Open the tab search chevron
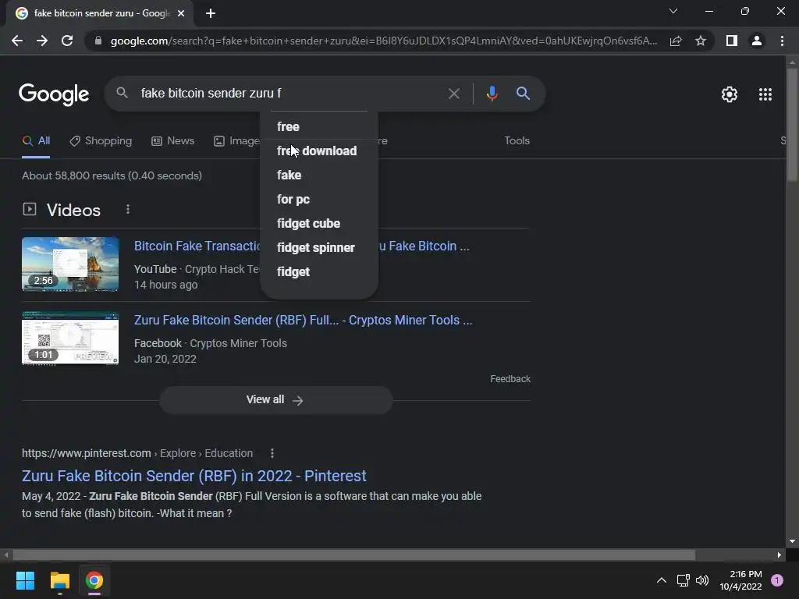Image resolution: width=799 pixels, height=599 pixels. [x=673, y=11]
